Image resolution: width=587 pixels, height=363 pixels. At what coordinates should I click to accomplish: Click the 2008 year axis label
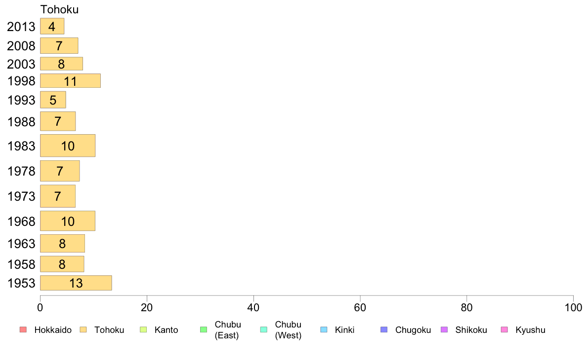(x=21, y=45)
